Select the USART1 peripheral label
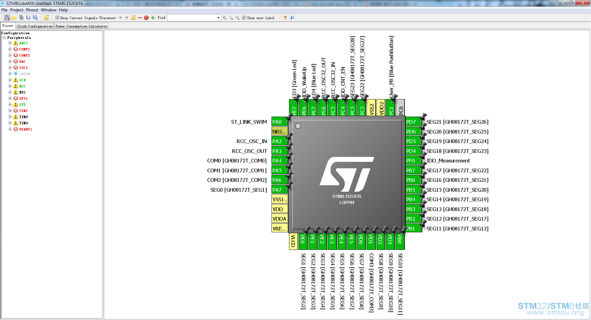The height and width of the screenshot is (320, 591). point(26,129)
